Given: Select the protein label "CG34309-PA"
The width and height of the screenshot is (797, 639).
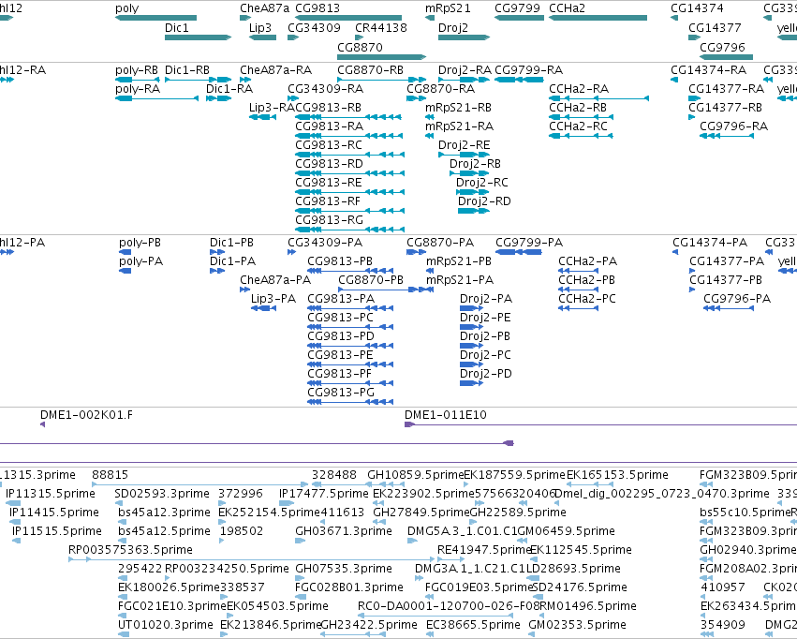Looking at the screenshot, I should [x=325, y=243].
